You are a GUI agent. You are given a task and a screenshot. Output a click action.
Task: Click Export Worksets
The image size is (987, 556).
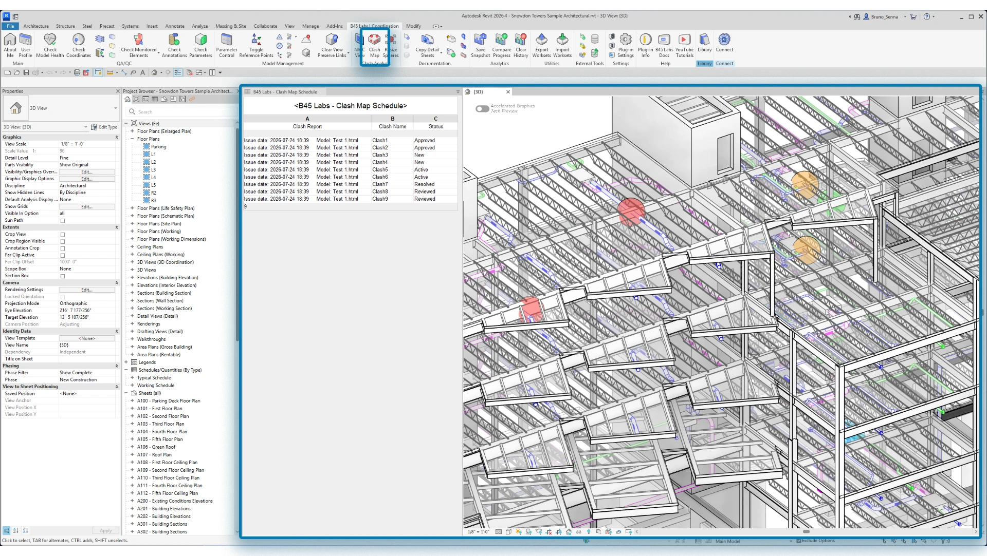541,45
